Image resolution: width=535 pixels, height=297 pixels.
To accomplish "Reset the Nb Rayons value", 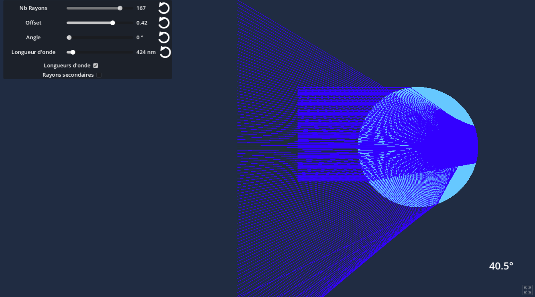I will pos(164,8).
